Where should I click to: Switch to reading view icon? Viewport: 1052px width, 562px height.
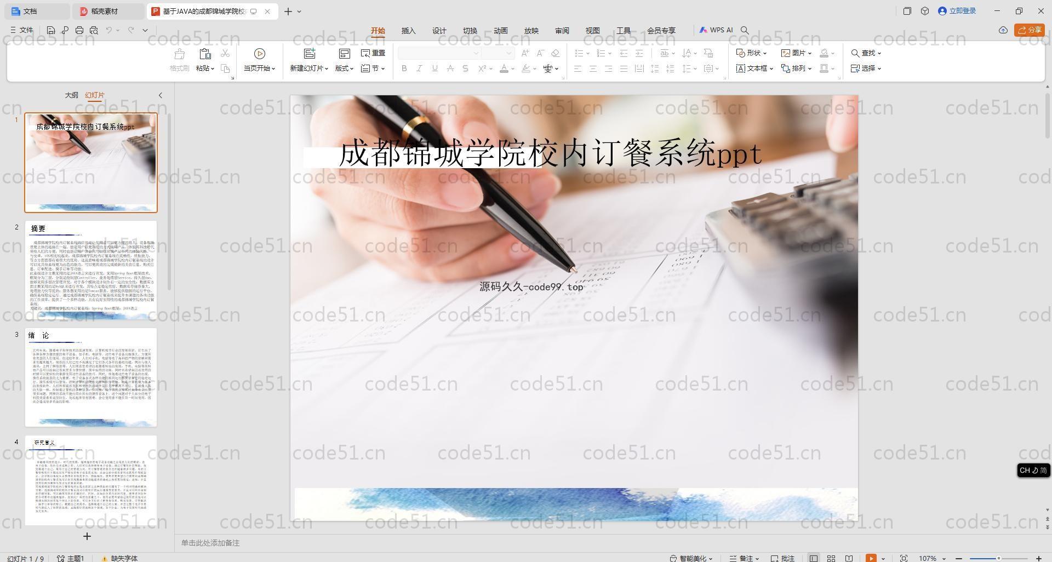849,558
